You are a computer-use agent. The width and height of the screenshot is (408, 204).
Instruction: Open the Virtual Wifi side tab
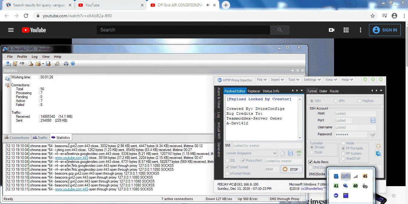click(x=219, y=130)
